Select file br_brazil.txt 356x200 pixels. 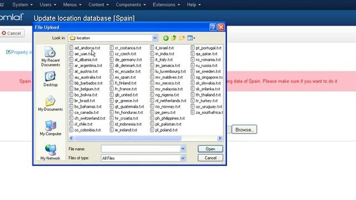coord(82,101)
